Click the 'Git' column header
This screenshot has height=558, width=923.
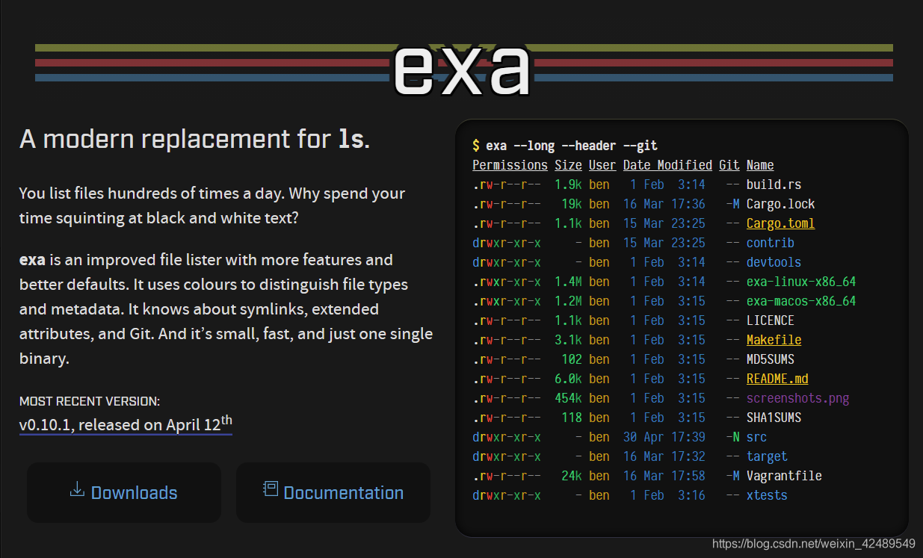pos(729,165)
